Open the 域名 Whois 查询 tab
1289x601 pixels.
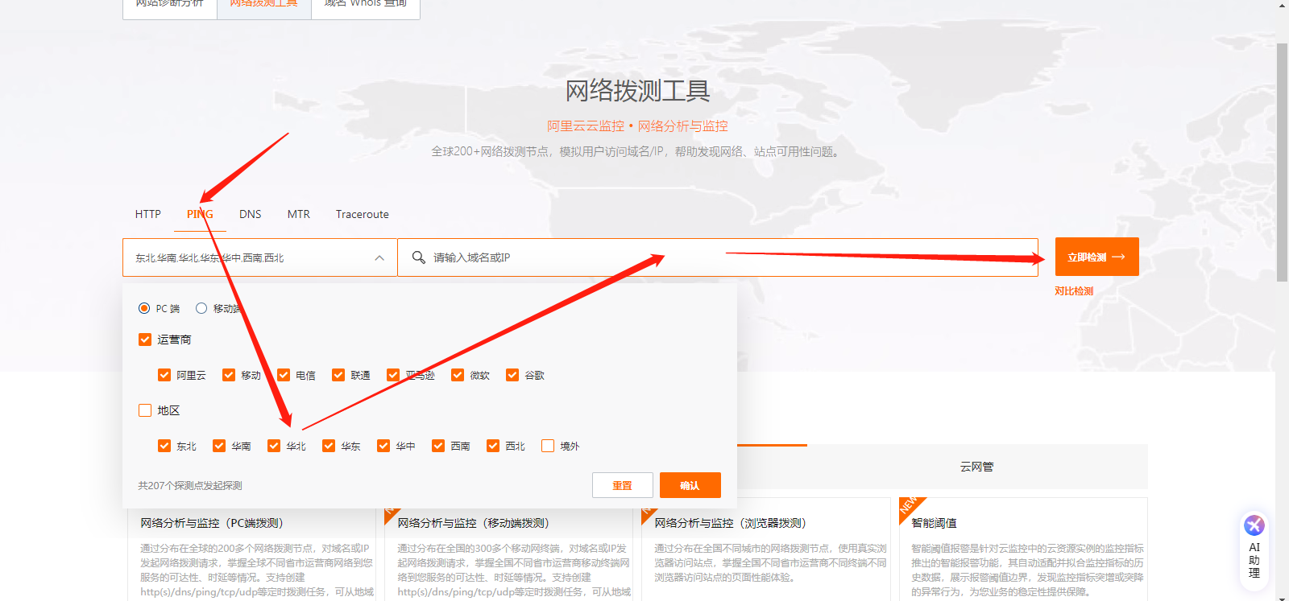365,4
